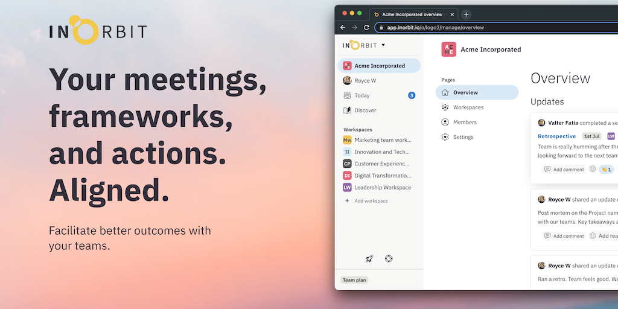Open the Workspaces page
The image size is (618, 309).
tap(477, 107)
